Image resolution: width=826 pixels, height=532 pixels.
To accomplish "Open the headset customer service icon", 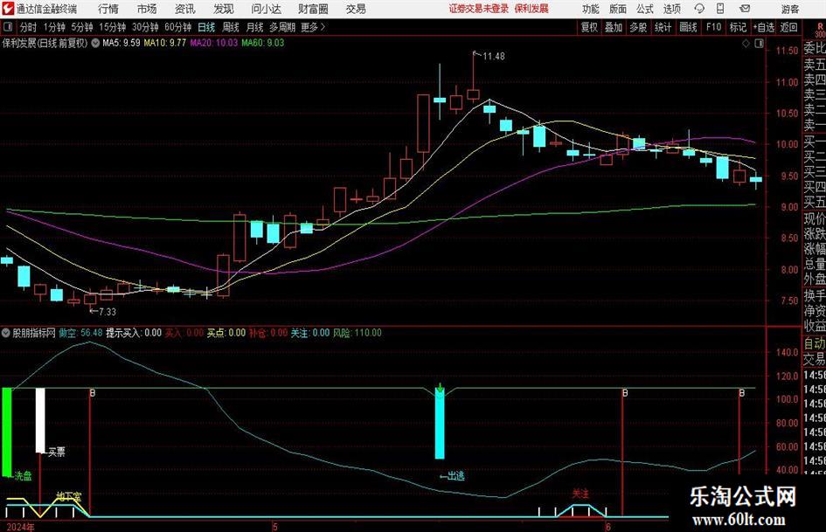I will click(x=699, y=9).
